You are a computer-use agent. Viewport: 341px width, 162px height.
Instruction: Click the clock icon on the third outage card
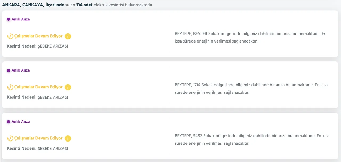pos(10,138)
